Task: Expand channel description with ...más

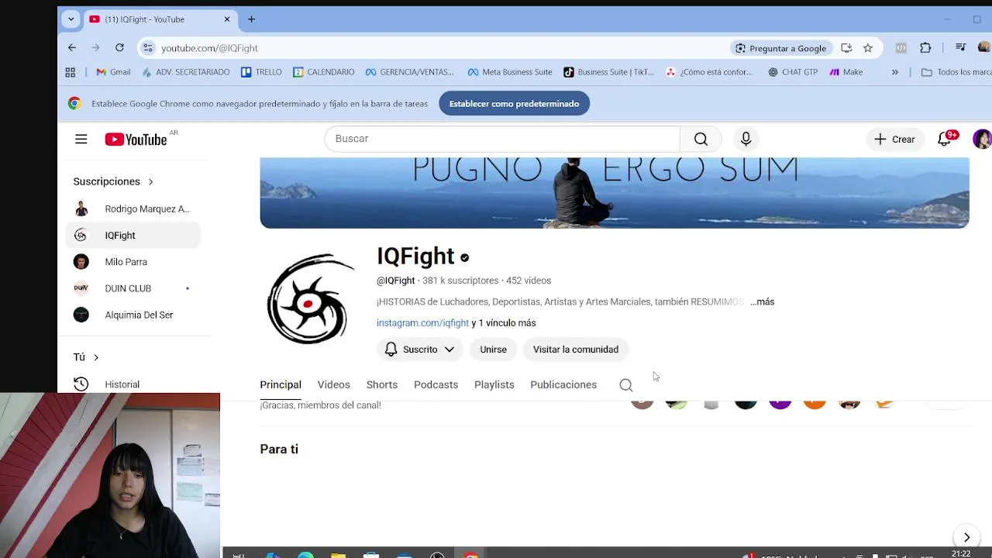Action: (x=763, y=301)
